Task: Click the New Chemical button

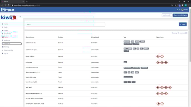Action: click(167, 15)
